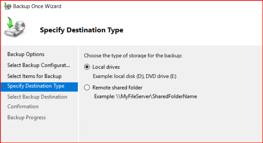Click the Specify Destination Type page heading
The height and width of the screenshot is (143, 263).
(81, 30)
